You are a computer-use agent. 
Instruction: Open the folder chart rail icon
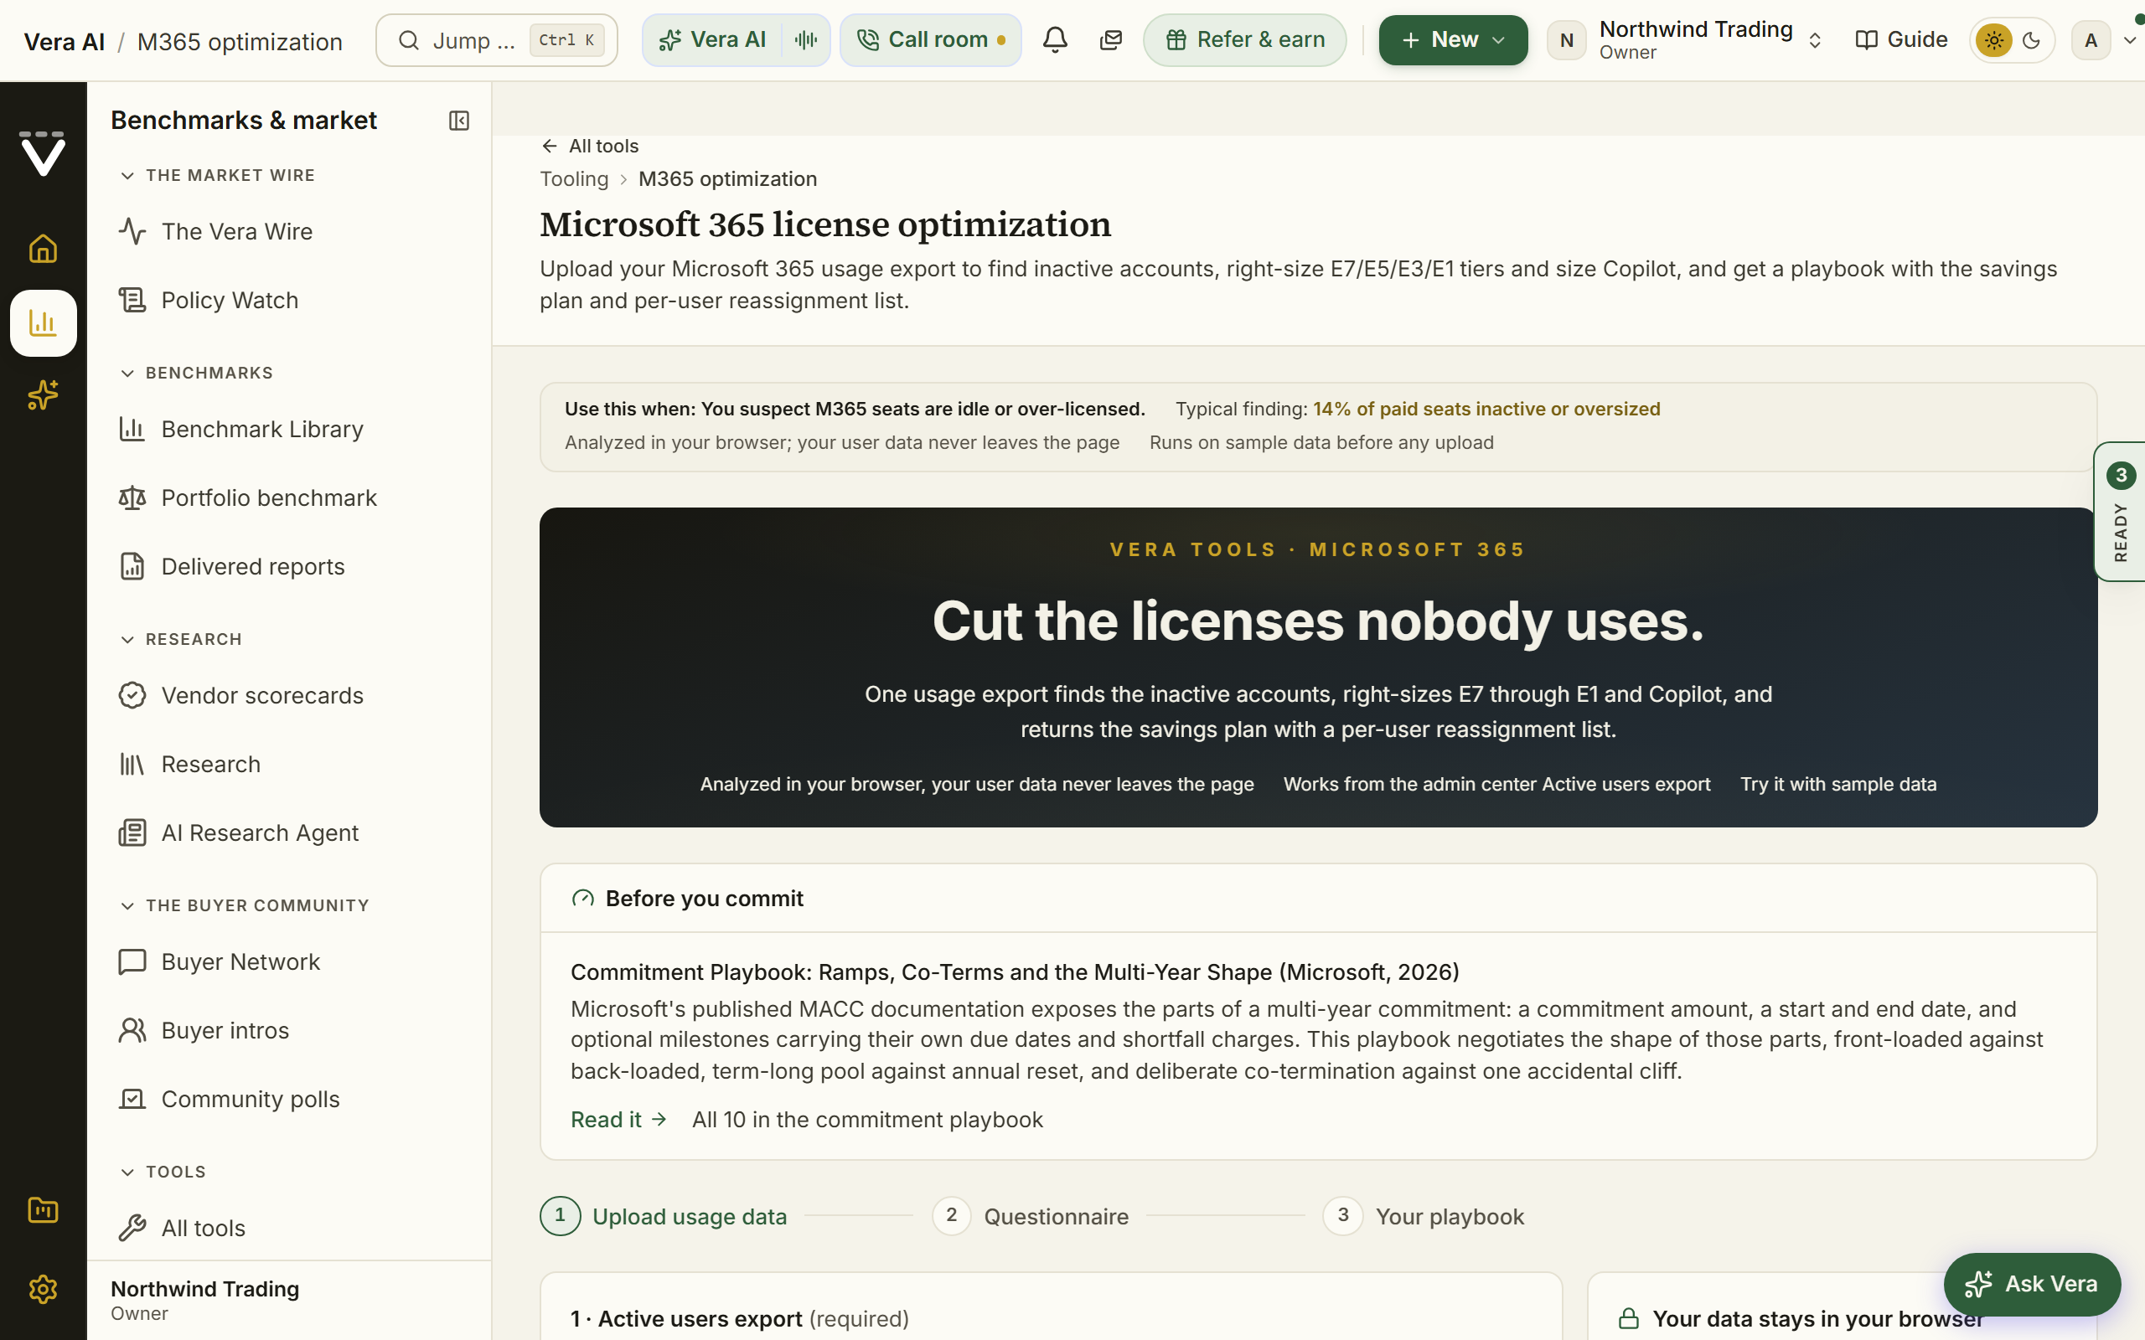click(x=43, y=1211)
